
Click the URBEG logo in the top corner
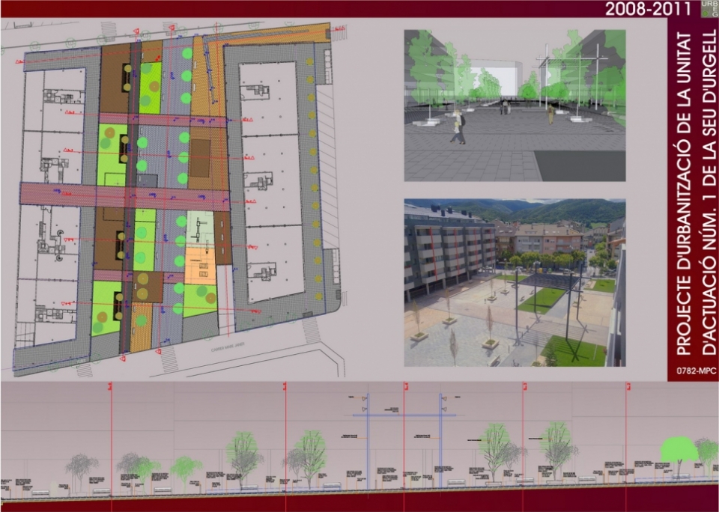[708, 8]
